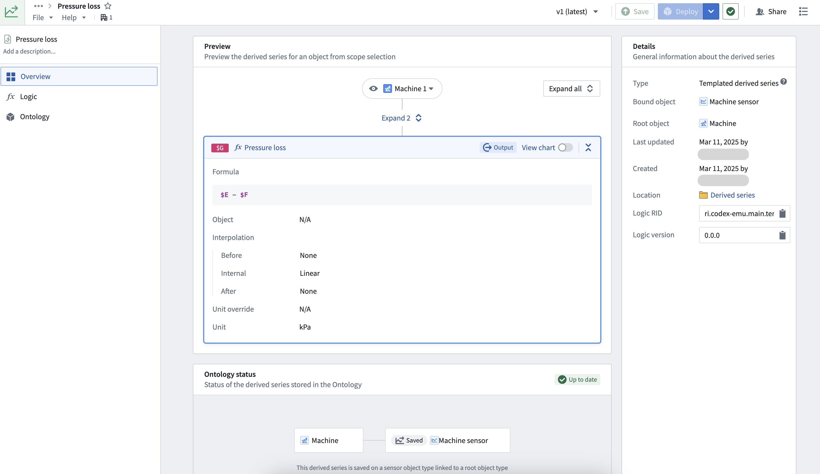Open the Machine 1 object dropdown
Image resolution: width=820 pixels, height=474 pixels.
pyautogui.click(x=409, y=89)
